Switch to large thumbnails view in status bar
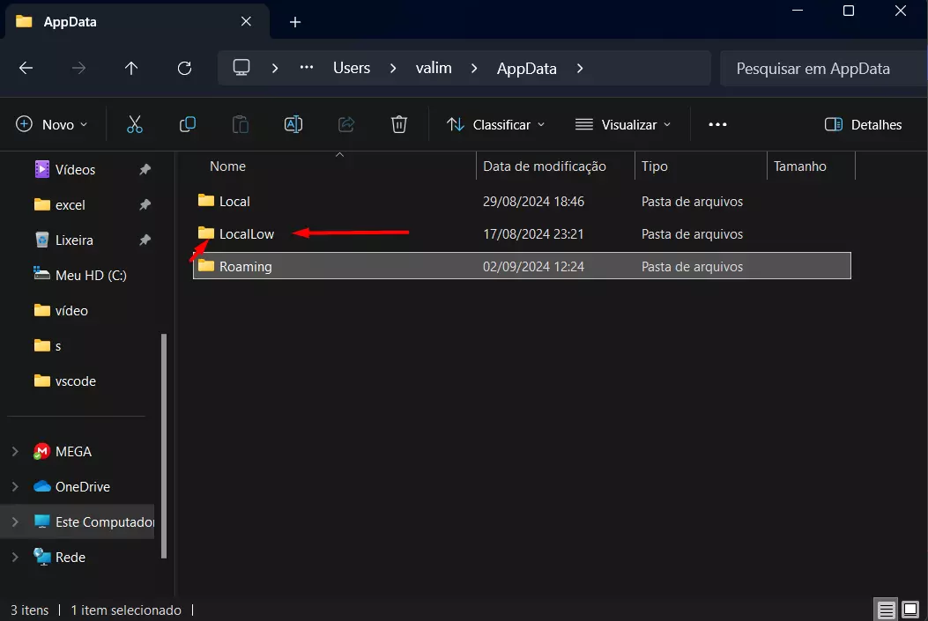The width and height of the screenshot is (928, 621). click(910, 610)
